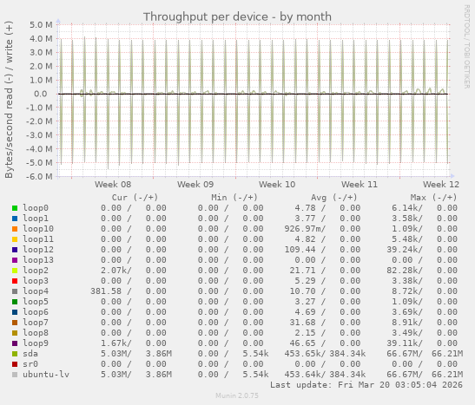Image resolution: width=475 pixels, height=405 pixels.
Task: Select the loop11 legend label
Action: (38, 239)
